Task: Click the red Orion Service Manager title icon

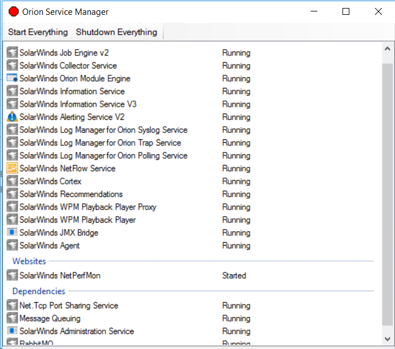Action: click(x=13, y=11)
